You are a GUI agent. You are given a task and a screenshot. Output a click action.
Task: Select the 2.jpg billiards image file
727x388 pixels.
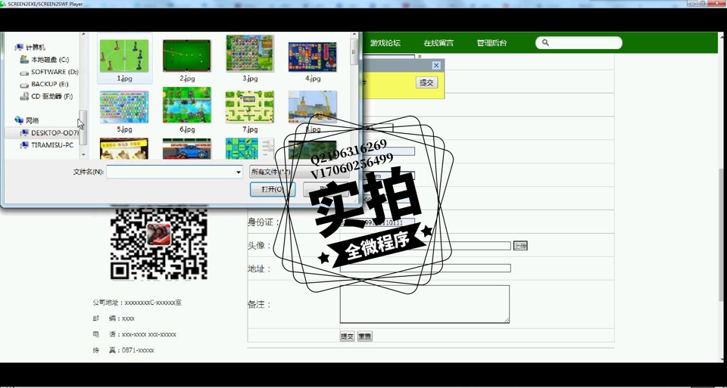pos(187,57)
